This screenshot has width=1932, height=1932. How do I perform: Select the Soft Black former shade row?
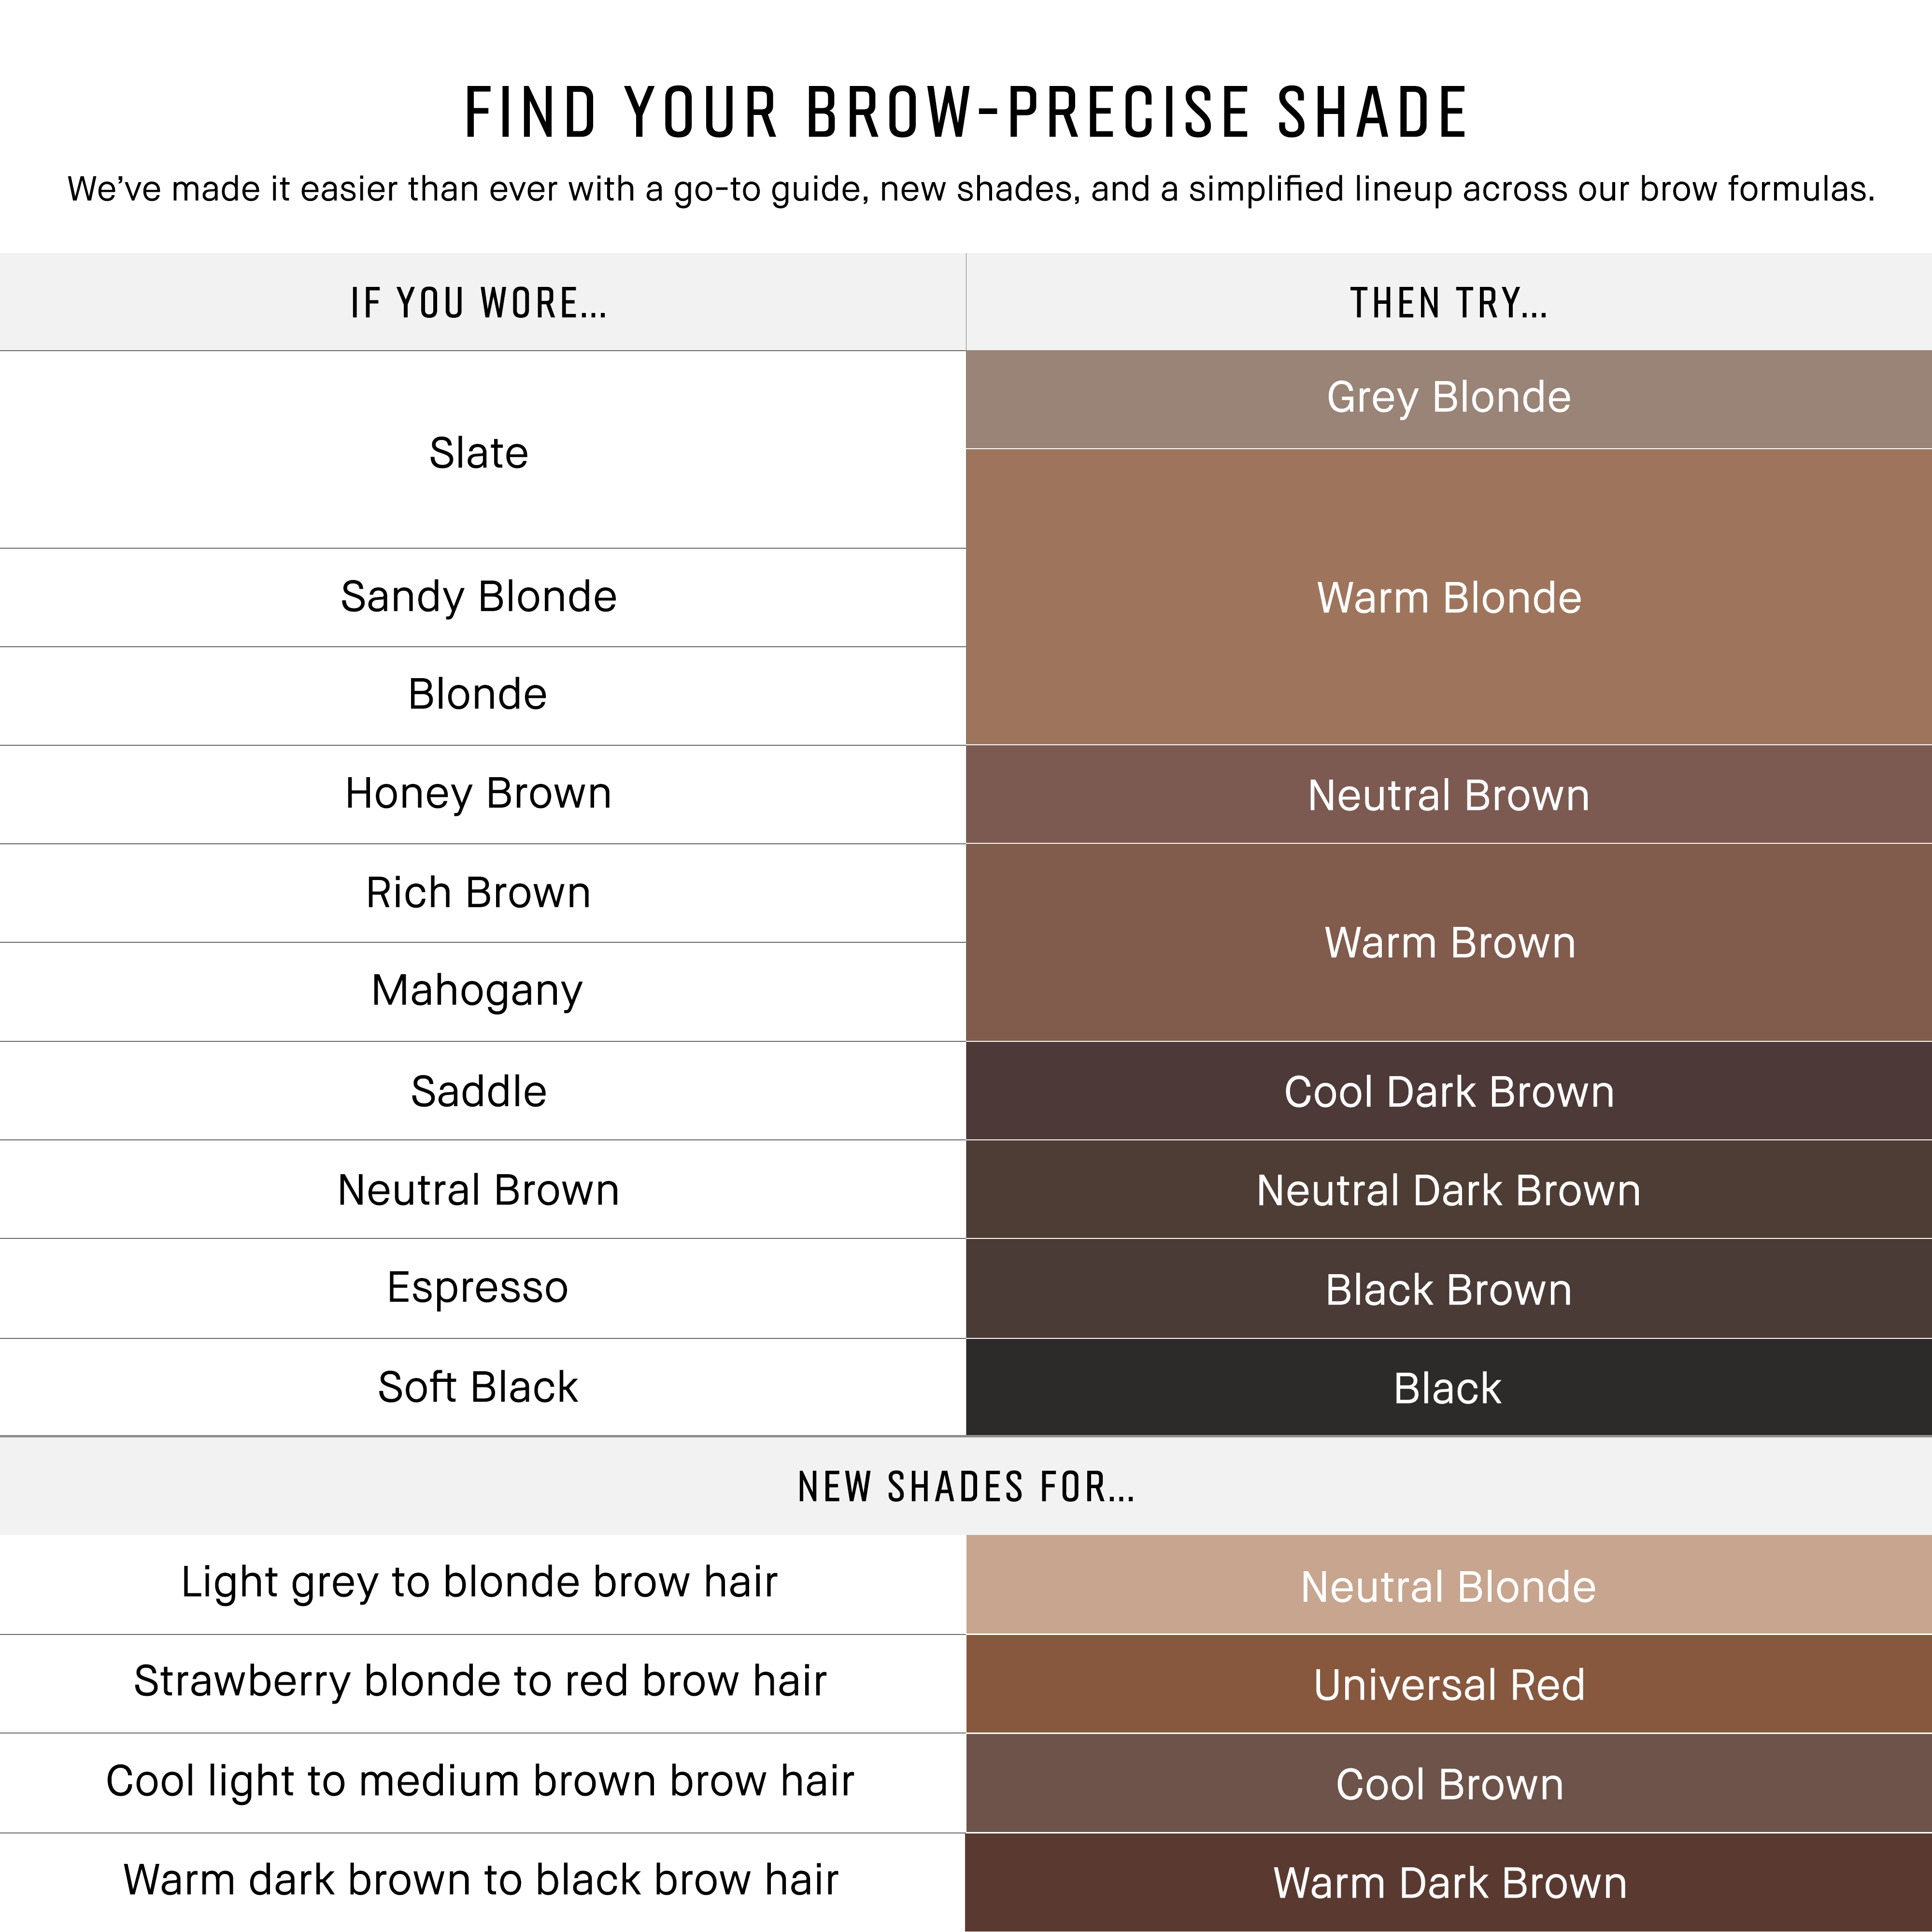point(478,1387)
